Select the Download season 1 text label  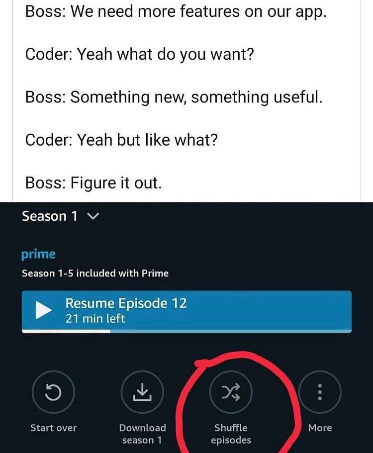coord(142,434)
